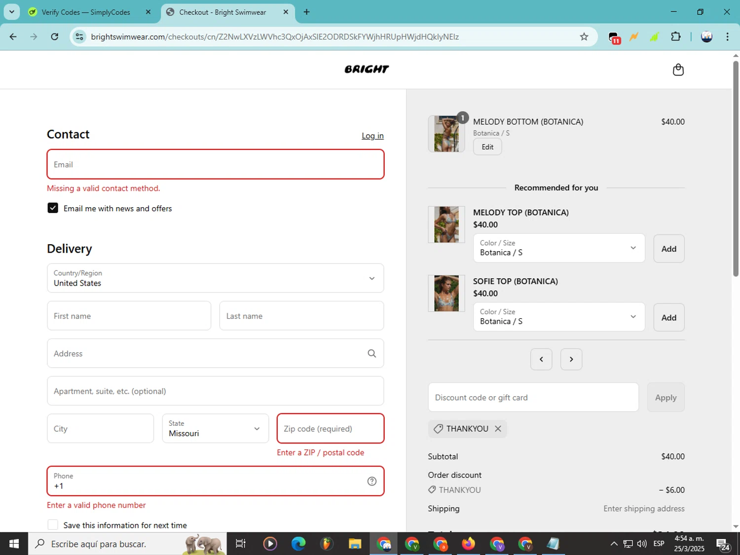Click the BRIGHT logo

coord(367,70)
